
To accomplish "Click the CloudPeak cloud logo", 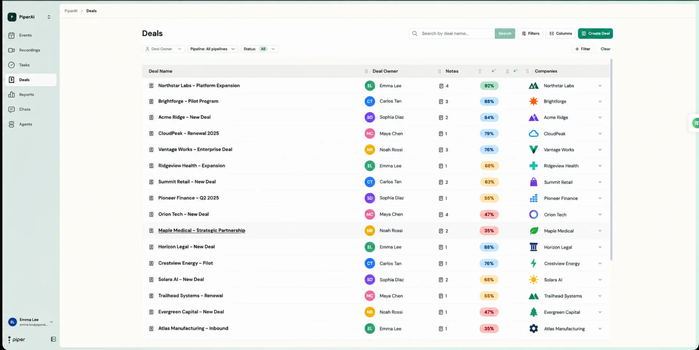I will (533, 133).
